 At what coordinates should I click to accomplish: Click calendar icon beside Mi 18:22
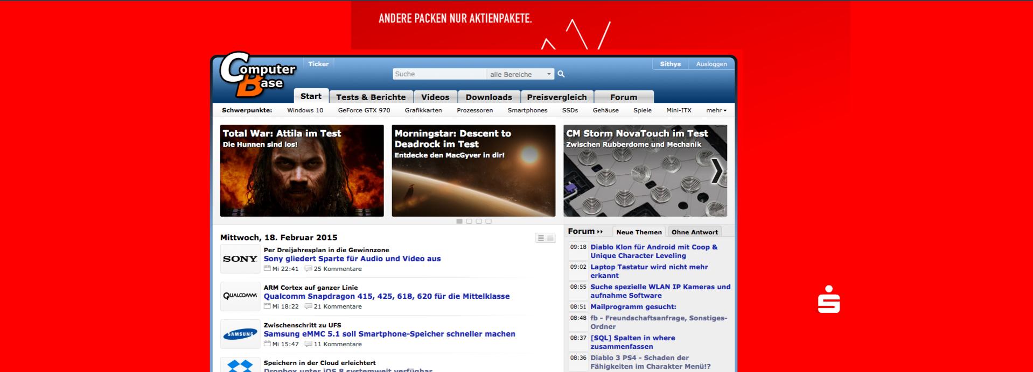(267, 306)
